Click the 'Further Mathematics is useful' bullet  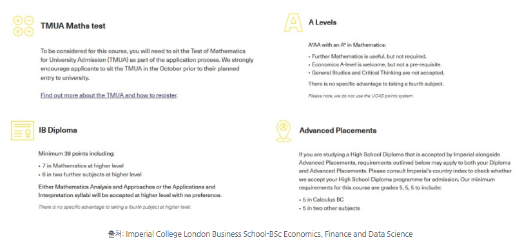[x=367, y=56]
